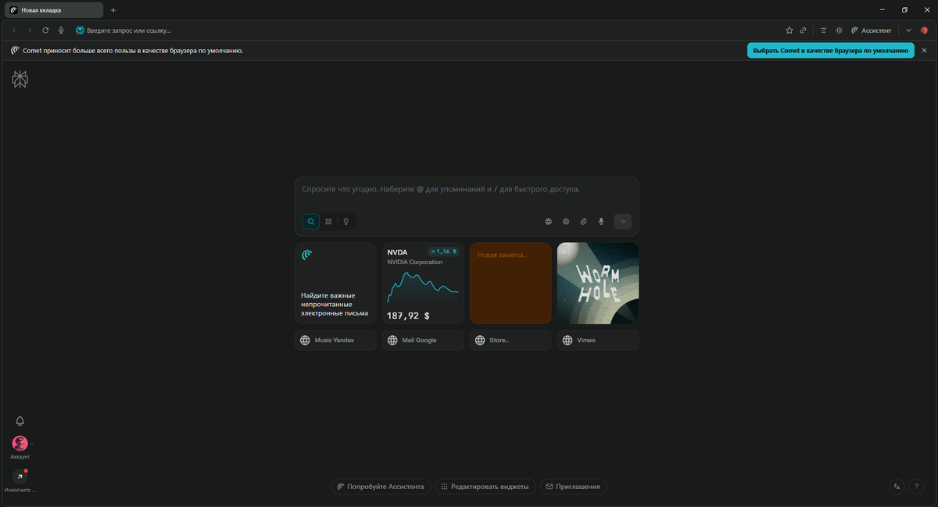This screenshot has height=507, width=938.
Task: Dismiss the default browser banner
Action: (x=924, y=50)
